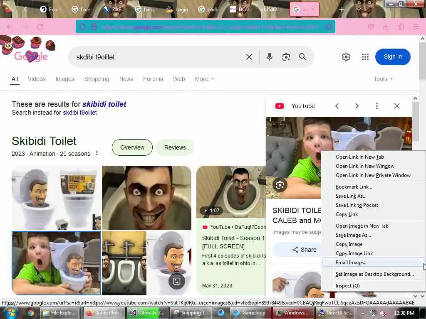Switch to the Web results tab
The image size is (426, 319).
pyautogui.click(x=179, y=79)
